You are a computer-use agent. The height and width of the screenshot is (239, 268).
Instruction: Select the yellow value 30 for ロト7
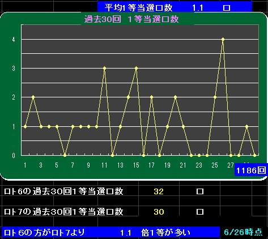tap(159, 212)
